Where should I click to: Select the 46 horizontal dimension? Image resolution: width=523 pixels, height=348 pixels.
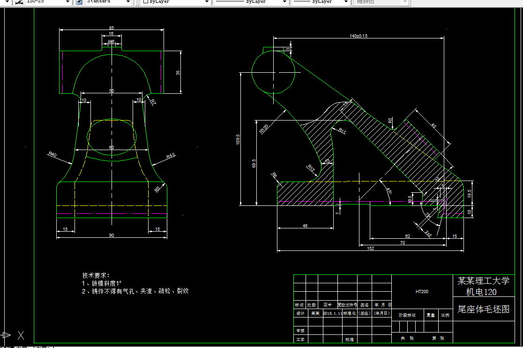(x=305, y=226)
